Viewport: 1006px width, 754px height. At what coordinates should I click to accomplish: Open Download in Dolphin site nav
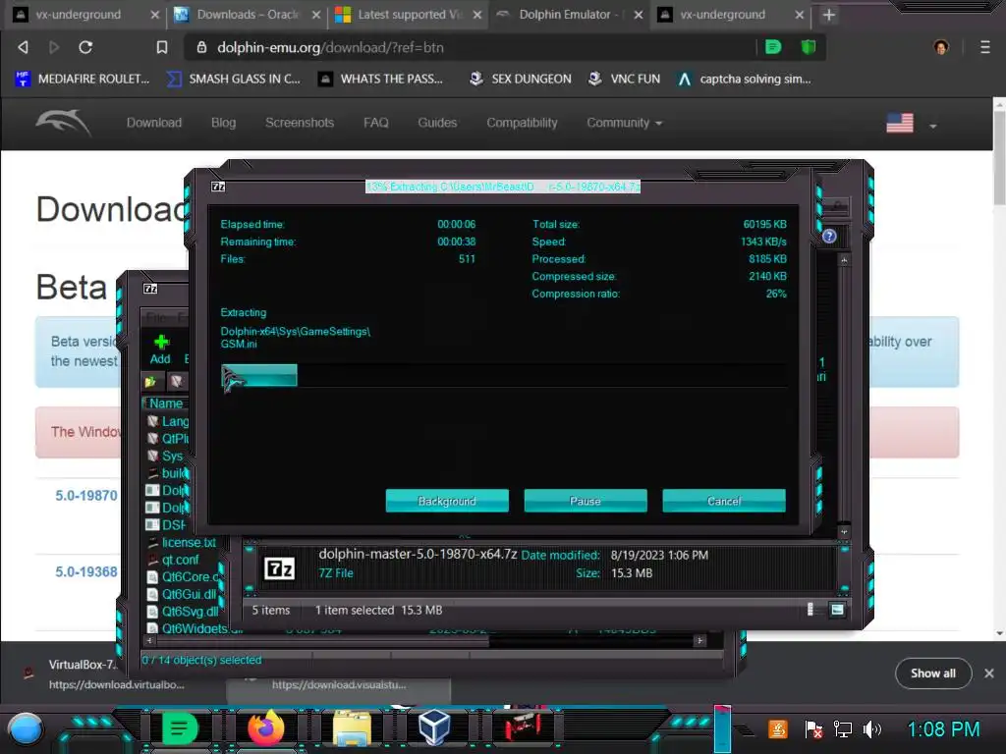point(154,123)
